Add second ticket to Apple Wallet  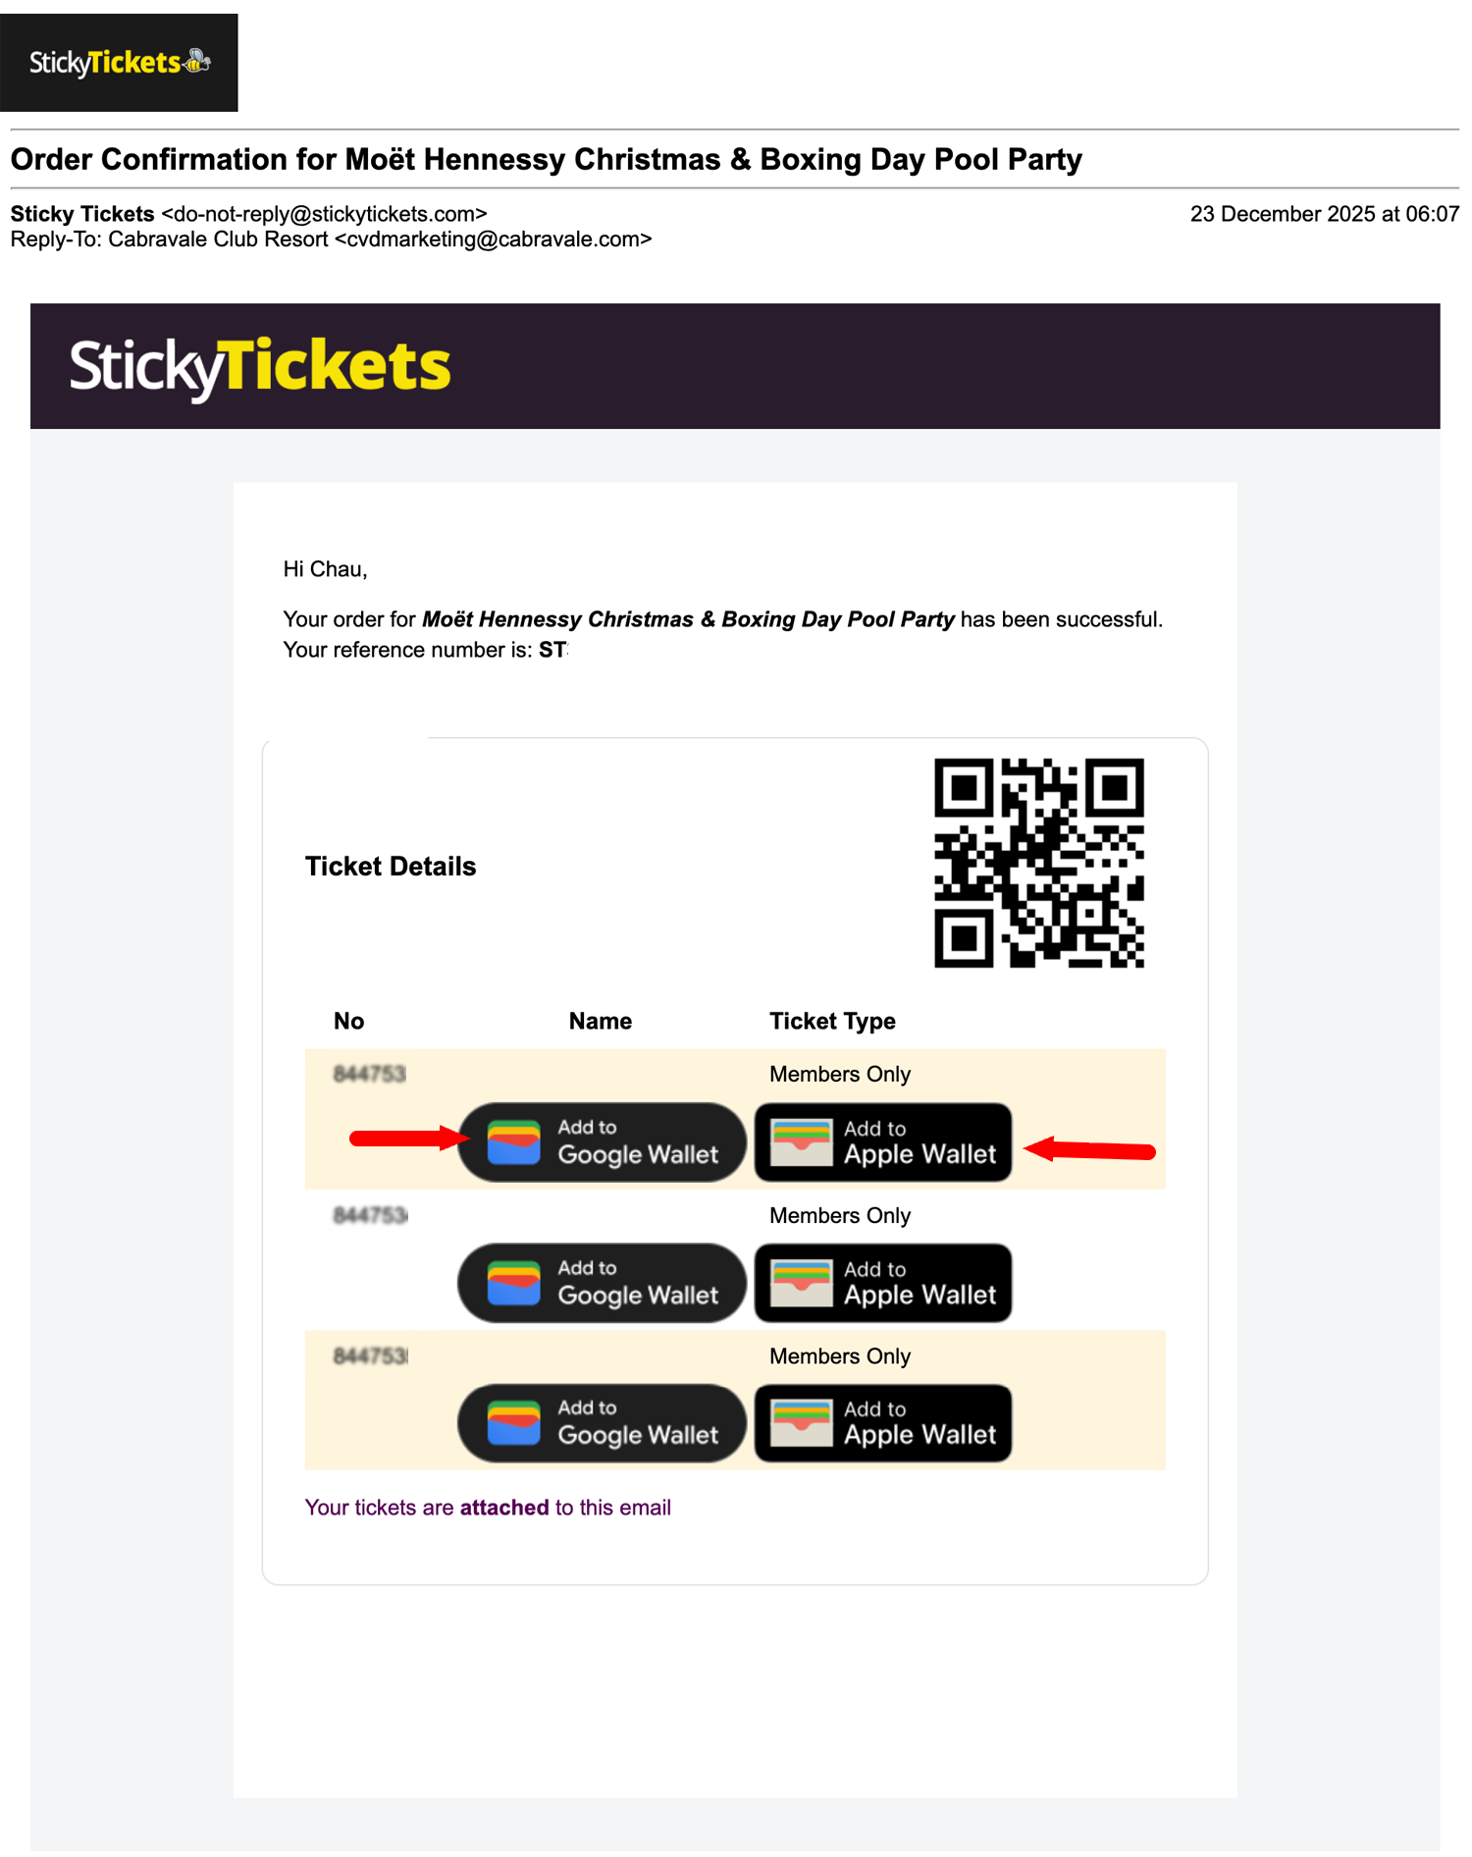tap(882, 1283)
